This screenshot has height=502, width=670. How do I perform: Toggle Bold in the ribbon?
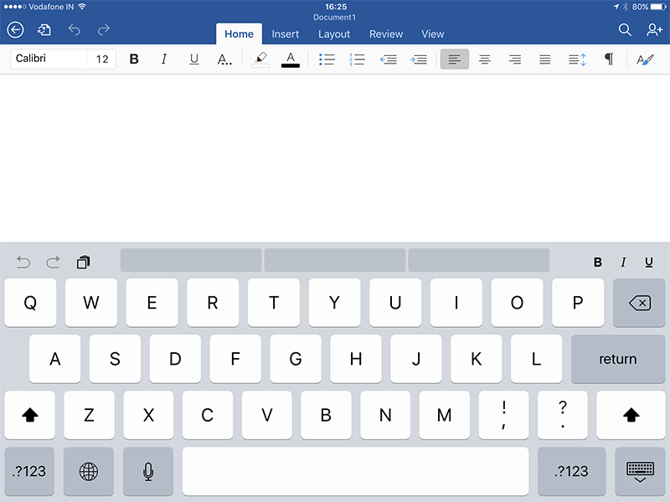coord(134,59)
